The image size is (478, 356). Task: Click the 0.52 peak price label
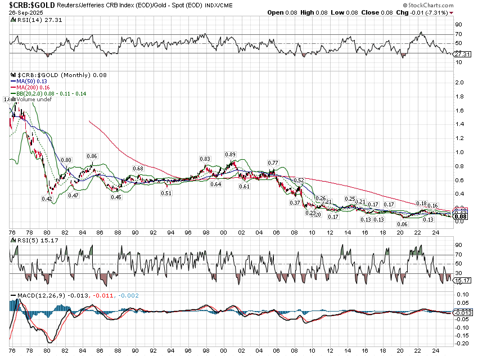[x=299, y=181]
